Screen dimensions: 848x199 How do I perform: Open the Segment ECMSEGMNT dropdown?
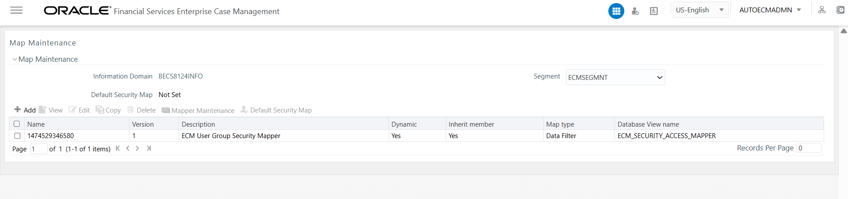(x=615, y=77)
